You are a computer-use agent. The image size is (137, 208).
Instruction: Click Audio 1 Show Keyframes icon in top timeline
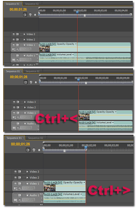[x=18, y=60]
